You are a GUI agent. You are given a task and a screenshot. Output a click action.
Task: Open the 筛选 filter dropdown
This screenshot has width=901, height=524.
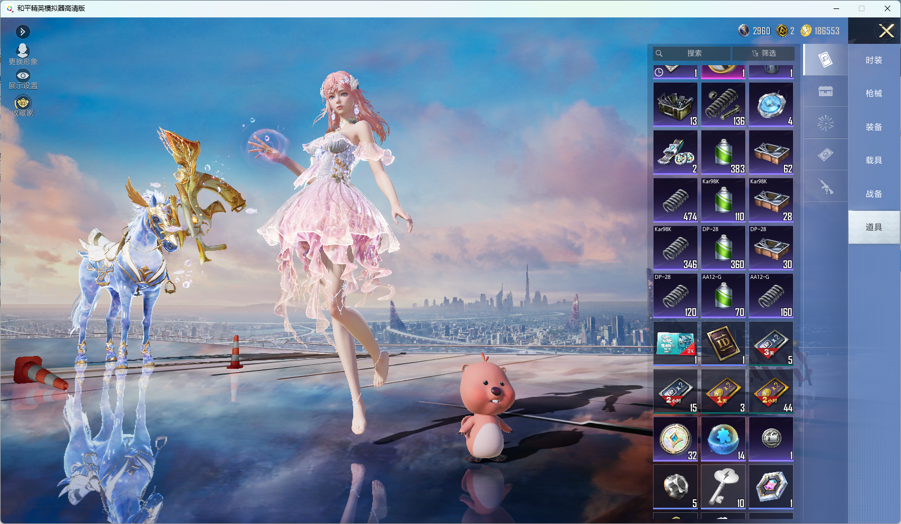coord(763,53)
